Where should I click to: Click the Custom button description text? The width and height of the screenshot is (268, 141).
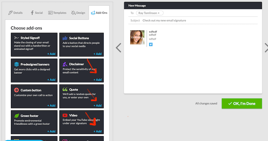pos(33,95)
